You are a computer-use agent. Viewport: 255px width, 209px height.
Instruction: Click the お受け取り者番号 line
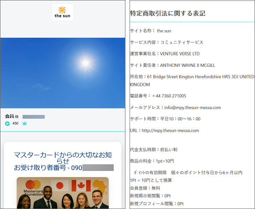click(x=48, y=168)
